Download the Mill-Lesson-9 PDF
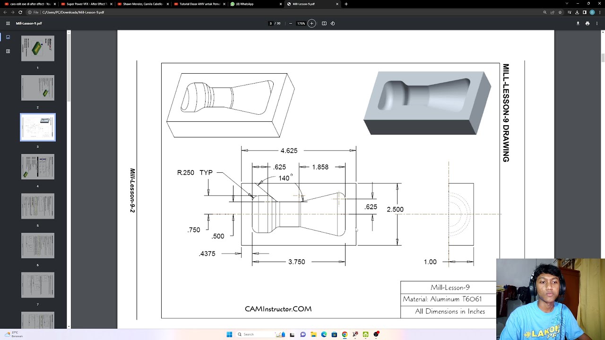The height and width of the screenshot is (340, 605). pos(578,23)
